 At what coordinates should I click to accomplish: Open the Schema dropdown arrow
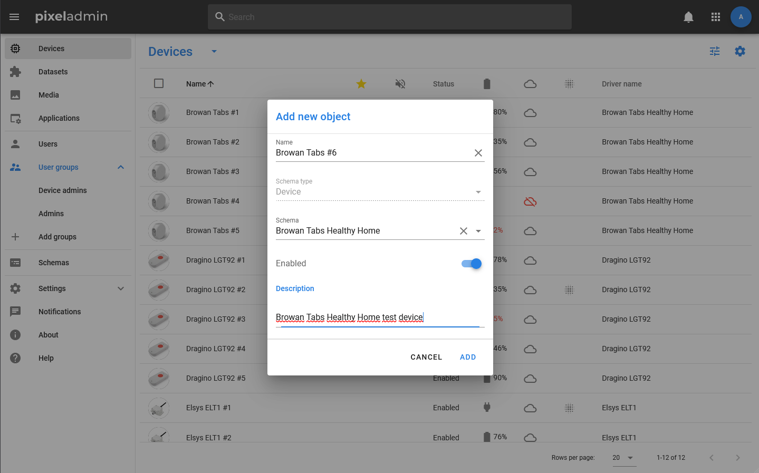(x=478, y=231)
